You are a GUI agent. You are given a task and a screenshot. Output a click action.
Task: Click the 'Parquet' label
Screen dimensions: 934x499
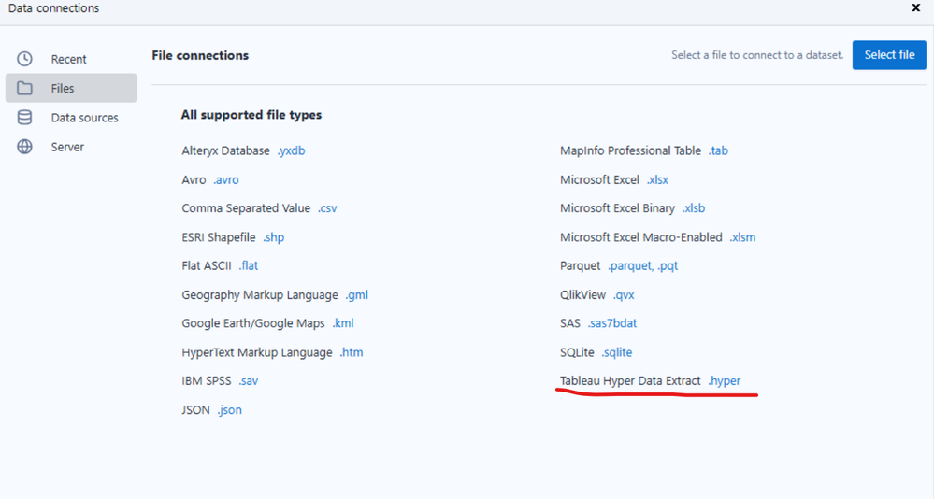(x=581, y=265)
